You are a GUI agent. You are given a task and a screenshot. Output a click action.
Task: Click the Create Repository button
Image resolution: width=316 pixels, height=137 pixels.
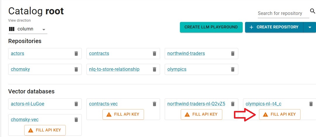coord(274,27)
